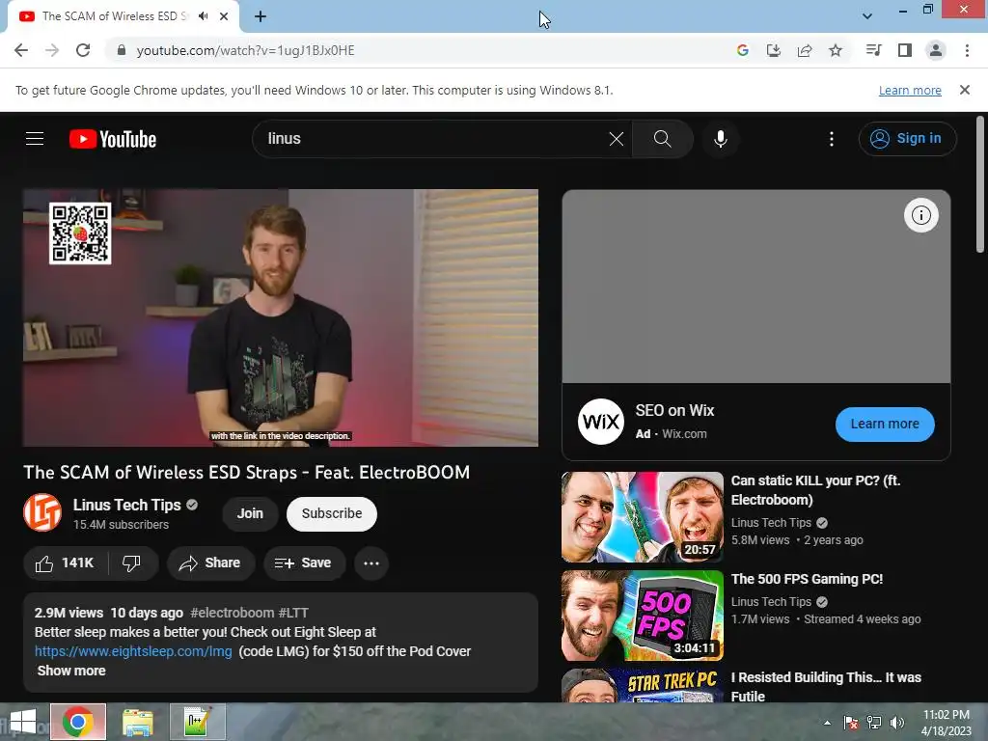Bookmark this page with the star
The height and width of the screenshot is (741, 988).
point(836,50)
